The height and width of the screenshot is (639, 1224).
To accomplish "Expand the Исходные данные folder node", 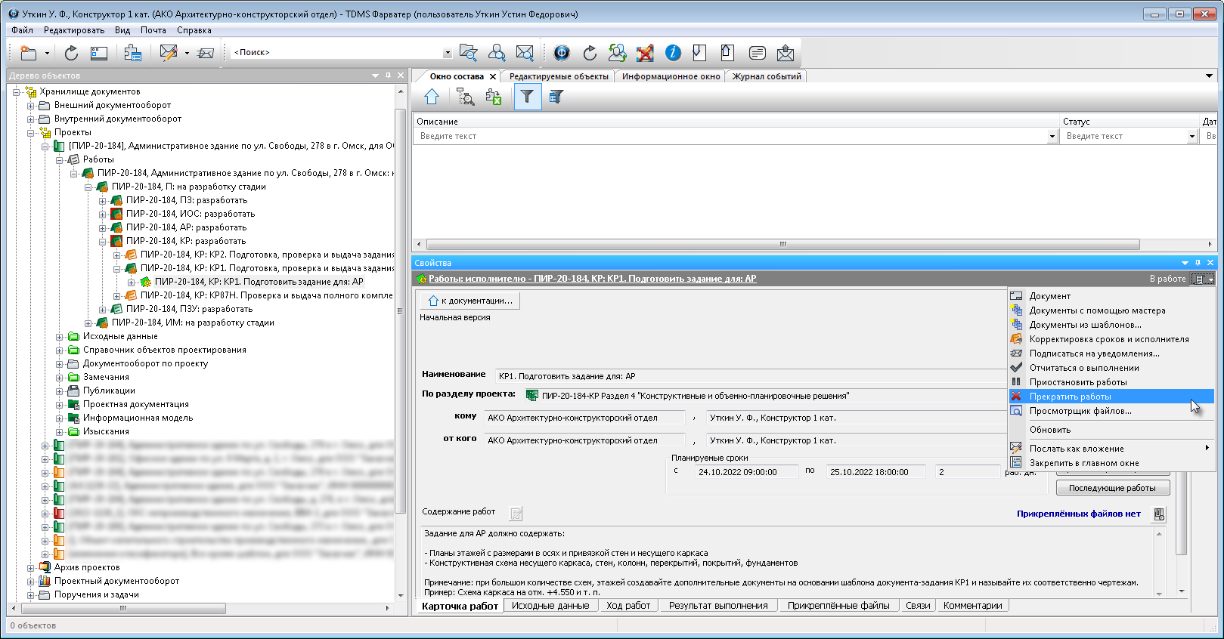I will 60,337.
